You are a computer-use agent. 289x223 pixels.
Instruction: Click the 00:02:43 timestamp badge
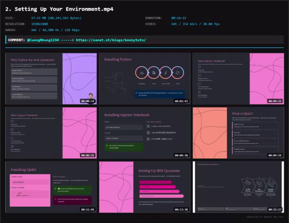[x=181, y=101]
